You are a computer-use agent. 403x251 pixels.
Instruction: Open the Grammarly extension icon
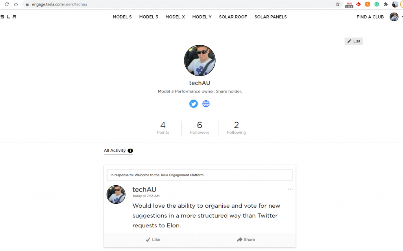point(377,4)
